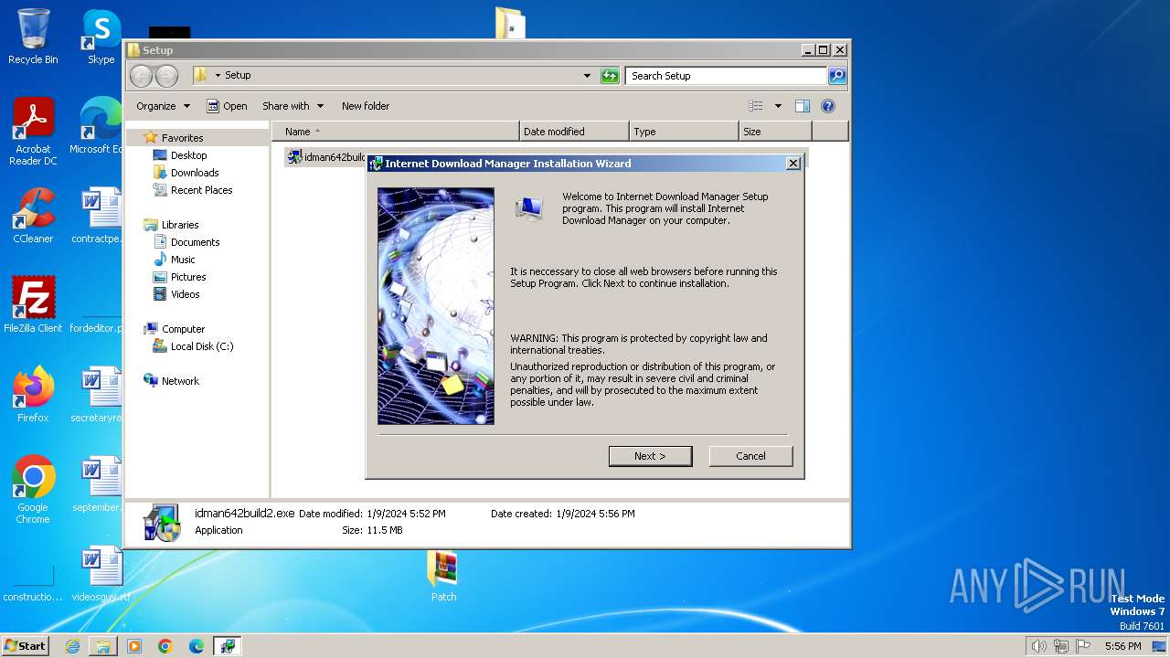
Task: Select Network in the navigation pane
Action: pos(180,381)
